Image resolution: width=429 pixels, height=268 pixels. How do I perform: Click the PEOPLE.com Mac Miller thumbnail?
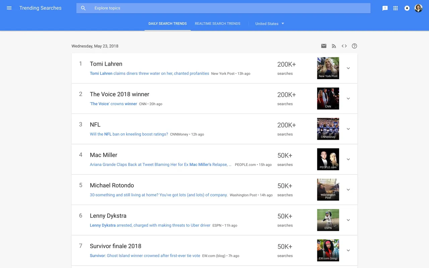tap(328, 159)
